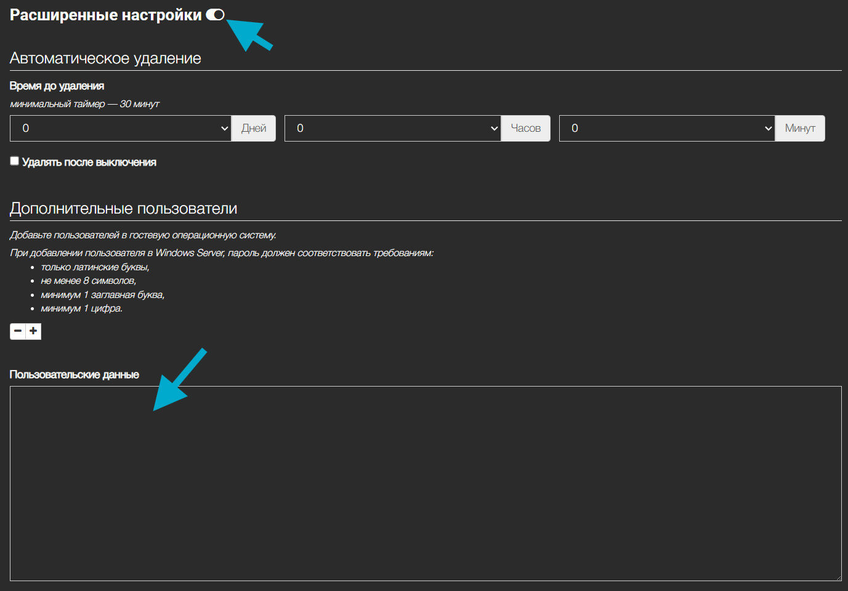Click the Дополнительные пользователи section heading
Image resolution: width=848 pixels, height=591 pixels.
click(x=123, y=209)
